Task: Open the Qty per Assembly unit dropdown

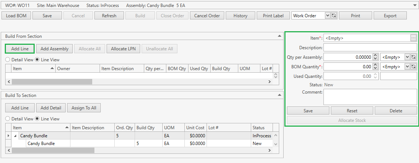Action: coord(407,57)
